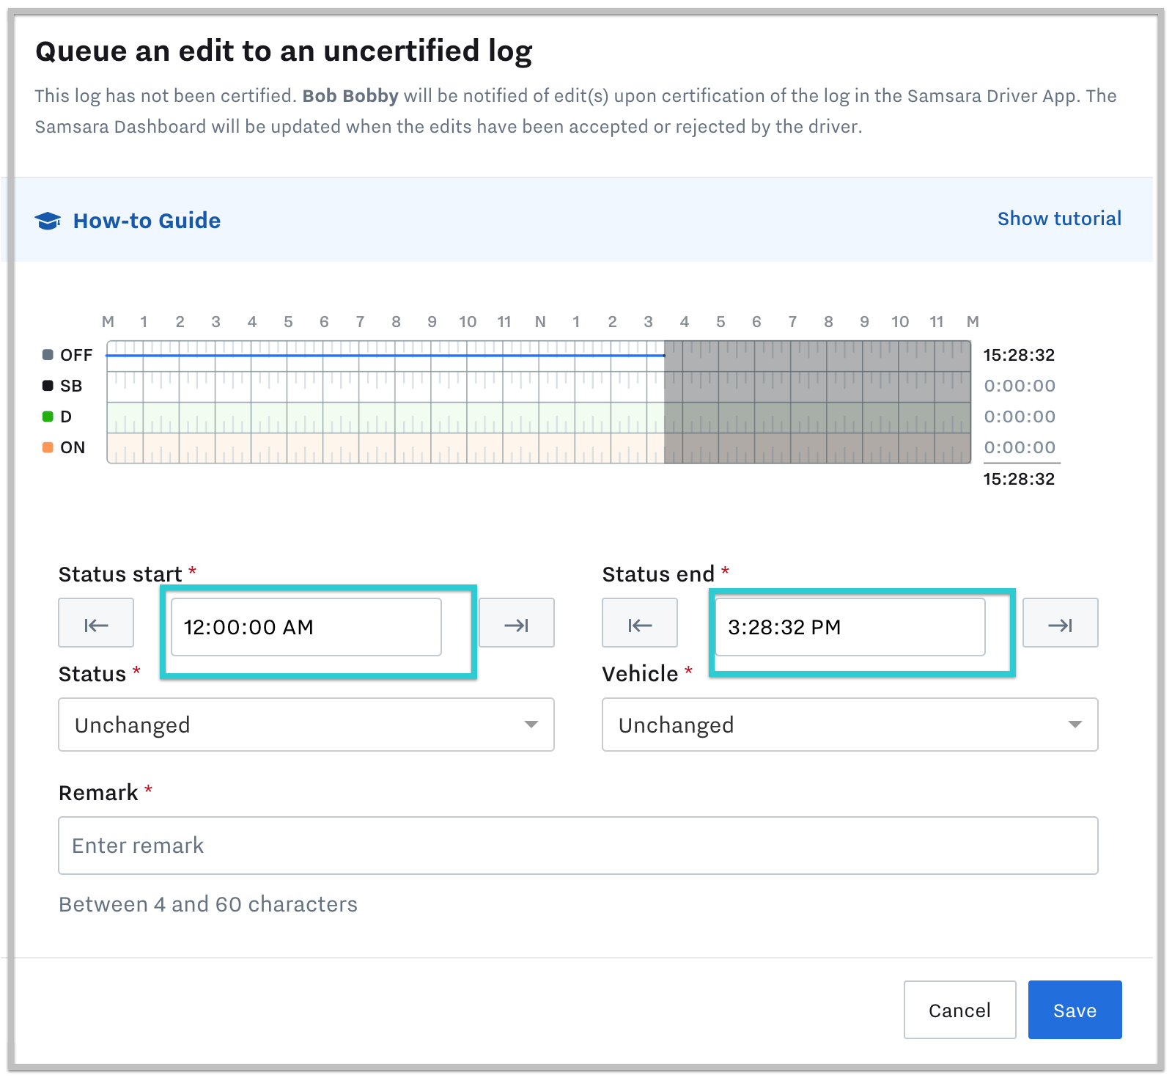Click Show tutorial link
Image resolution: width=1172 pixels, height=1078 pixels.
pyautogui.click(x=1059, y=219)
